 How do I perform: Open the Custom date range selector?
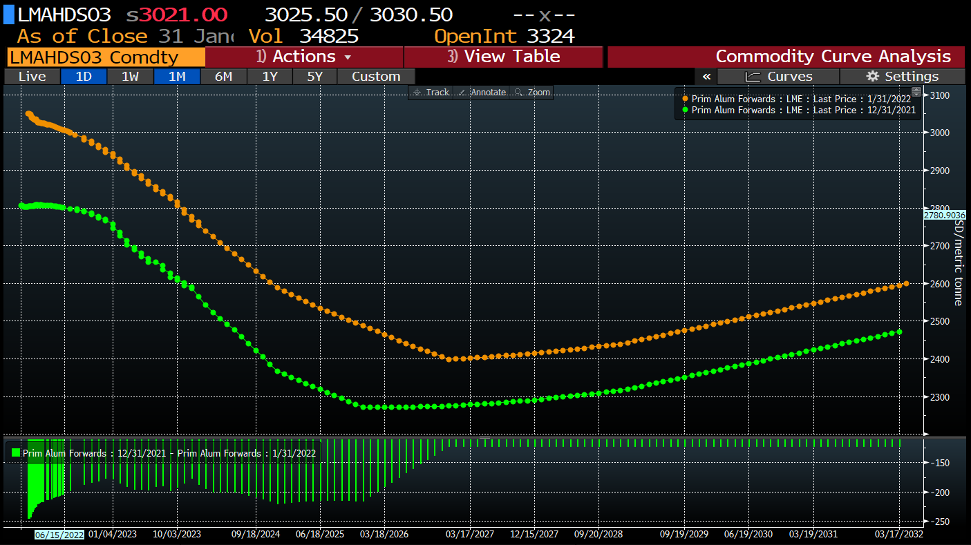[376, 77]
